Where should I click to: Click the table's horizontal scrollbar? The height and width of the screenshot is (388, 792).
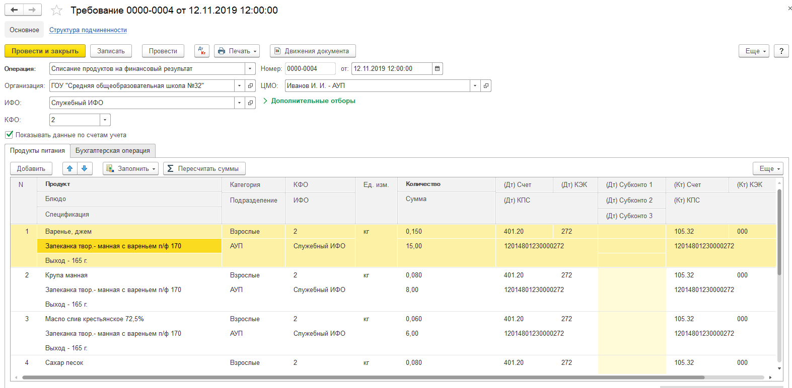[x=363, y=377]
